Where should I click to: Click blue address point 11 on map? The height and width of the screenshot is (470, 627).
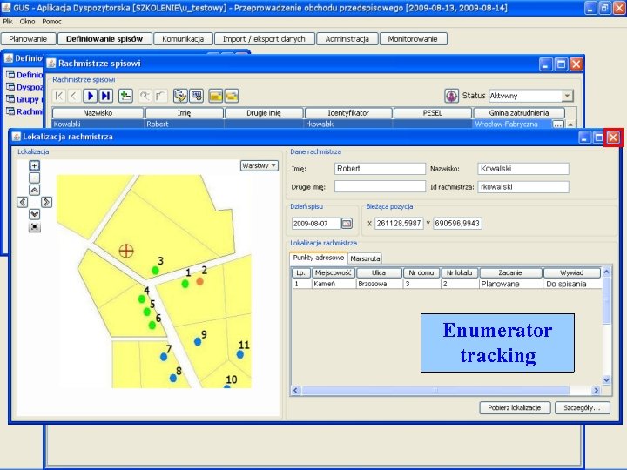pyautogui.click(x=240, y=354)
